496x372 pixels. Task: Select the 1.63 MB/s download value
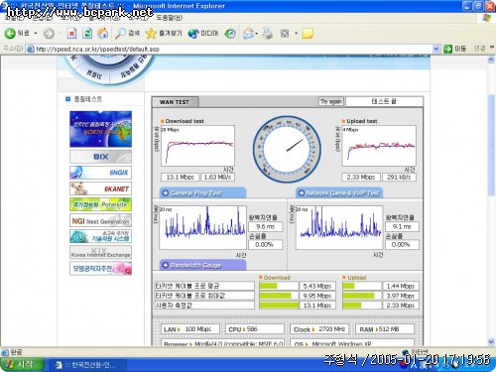[217, 178]
